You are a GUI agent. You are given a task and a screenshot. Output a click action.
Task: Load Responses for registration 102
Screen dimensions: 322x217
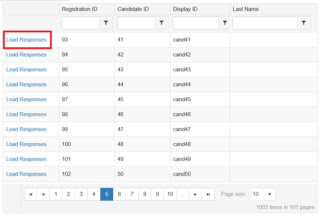pyautogui.click(x=26, y=174)
